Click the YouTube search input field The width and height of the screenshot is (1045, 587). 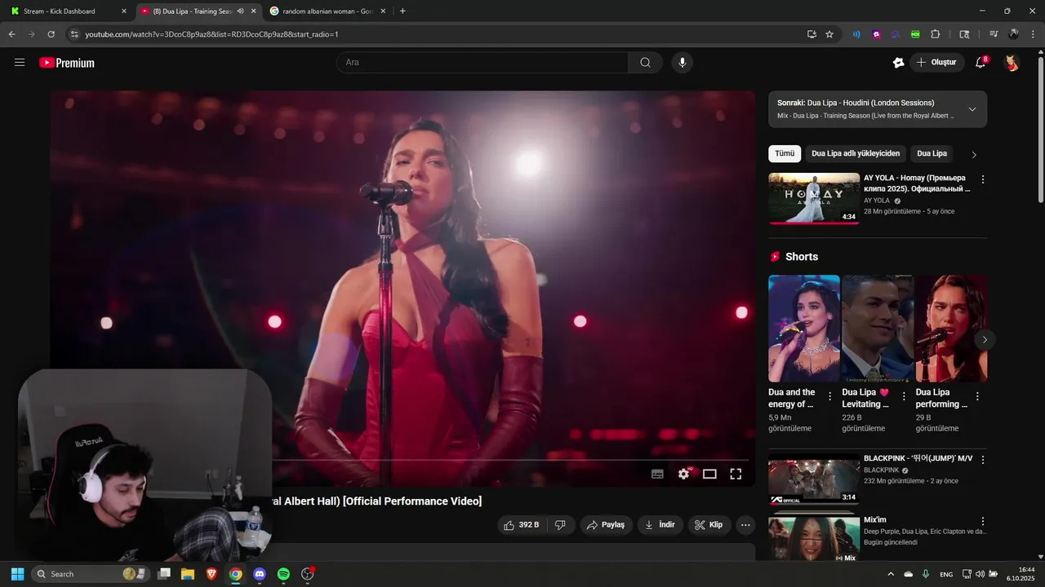point(482,62)
